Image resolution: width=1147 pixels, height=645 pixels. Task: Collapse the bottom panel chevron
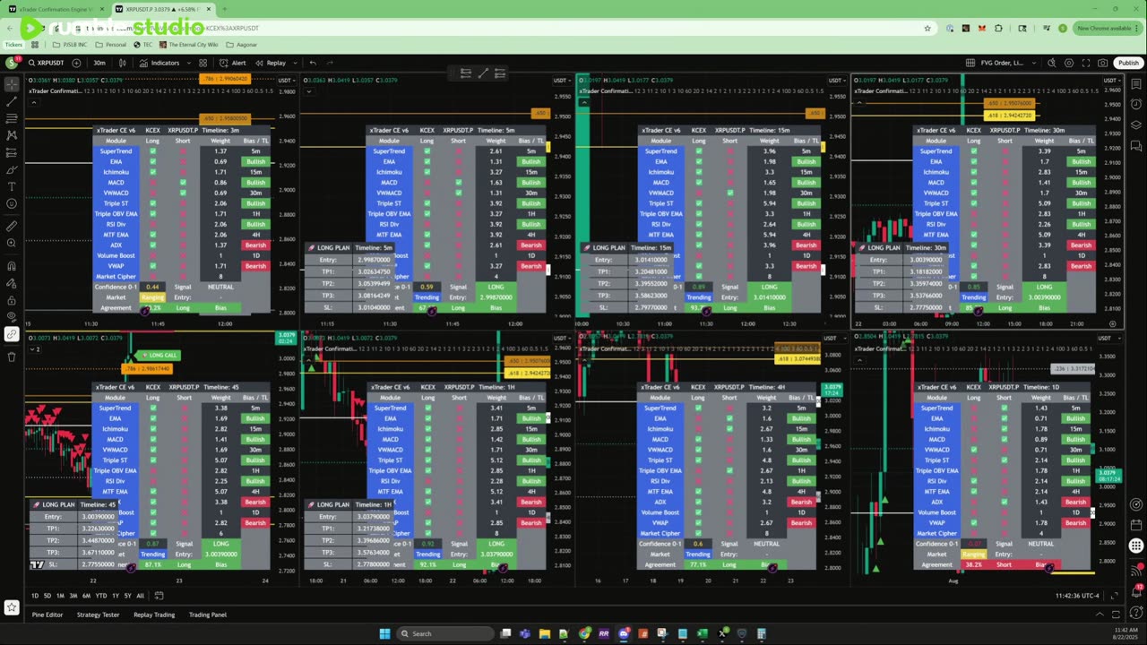pyautogui.click(x=1100, y=615)
